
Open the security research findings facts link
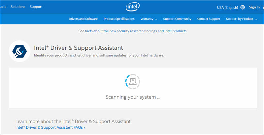click(x=136, y=31)
